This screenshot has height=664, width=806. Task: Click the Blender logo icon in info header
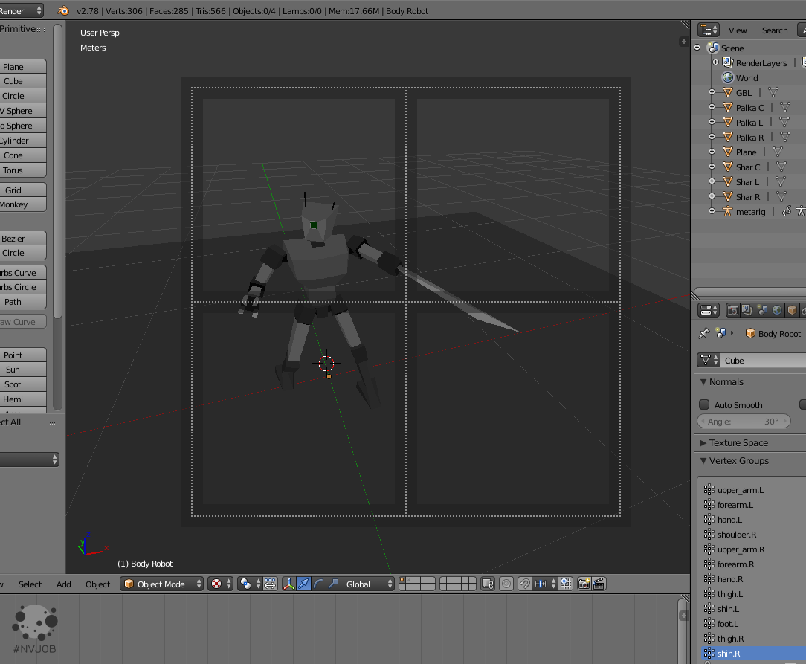(63, 11)
